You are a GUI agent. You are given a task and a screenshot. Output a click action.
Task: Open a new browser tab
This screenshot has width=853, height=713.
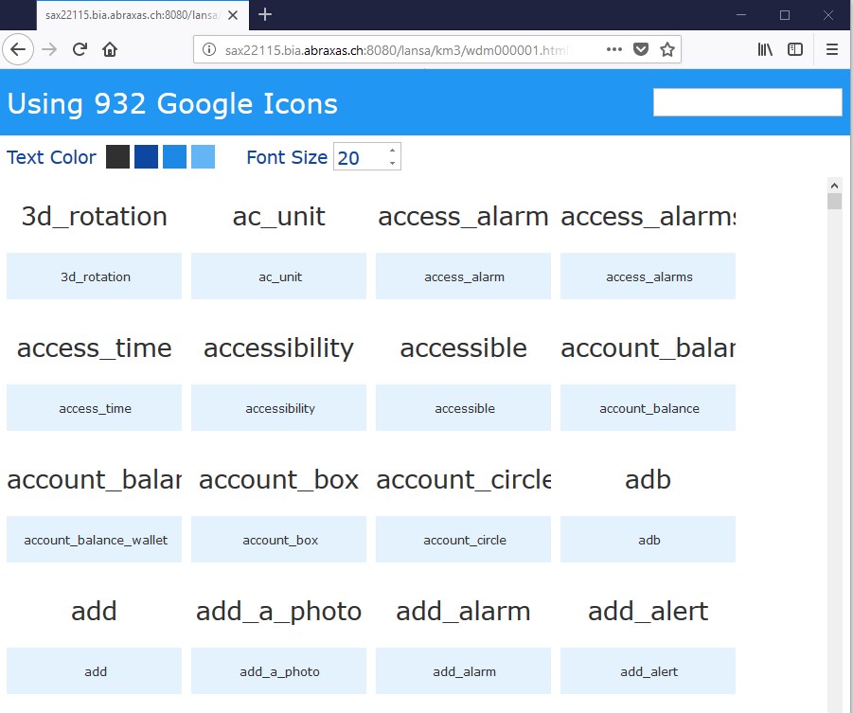(265, 14)
